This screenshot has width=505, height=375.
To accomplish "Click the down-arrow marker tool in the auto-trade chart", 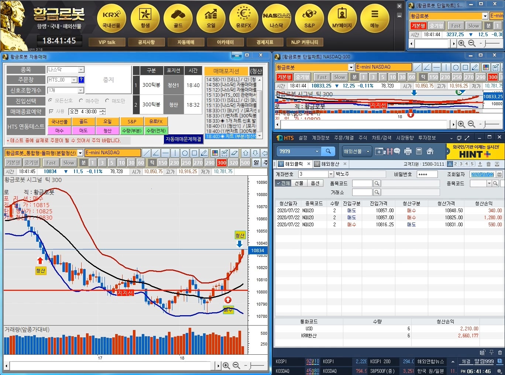I will click(x=255, y=153).
